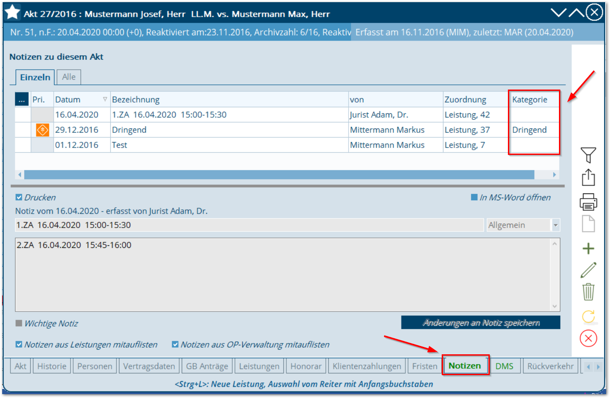The width and height of the screenshot is (610, 398).
Task: Switch to the Alle tab
Action: point(69,77)
